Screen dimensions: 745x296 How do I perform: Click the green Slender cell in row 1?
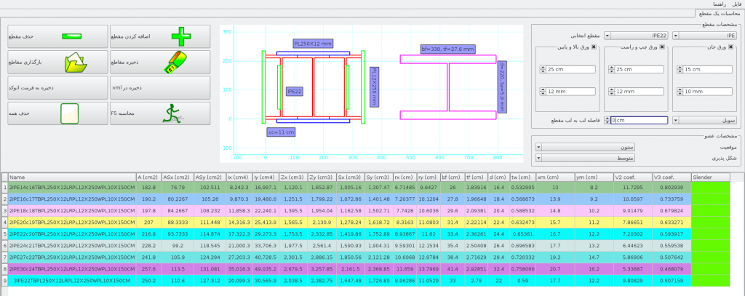coord(709,187)
